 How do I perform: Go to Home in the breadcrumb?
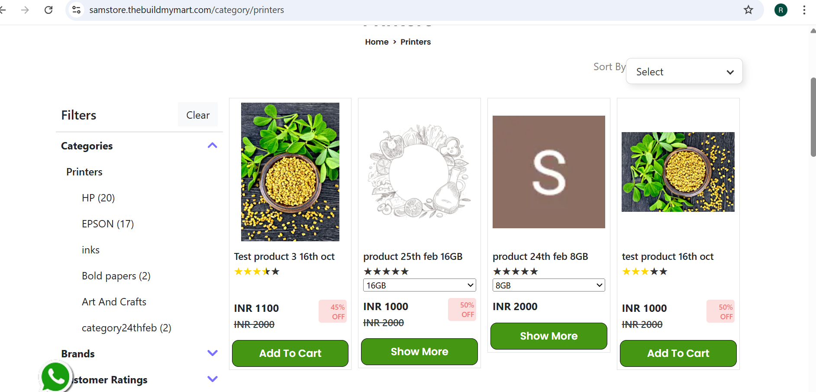click(377, 42)
